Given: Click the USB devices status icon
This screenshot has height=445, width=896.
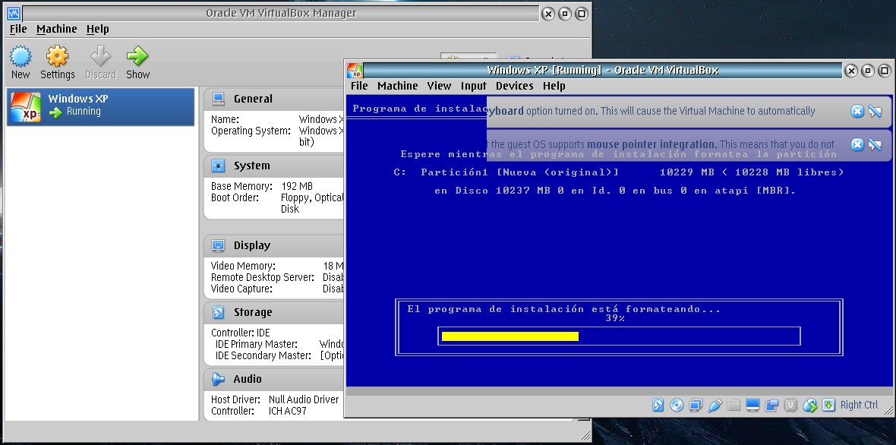Looking at the screenshot, I should click(715, 406).
